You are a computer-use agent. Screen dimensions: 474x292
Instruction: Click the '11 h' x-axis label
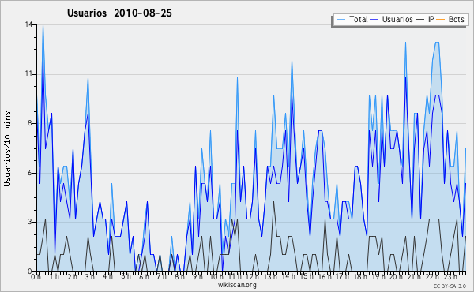tap(235, 276)
